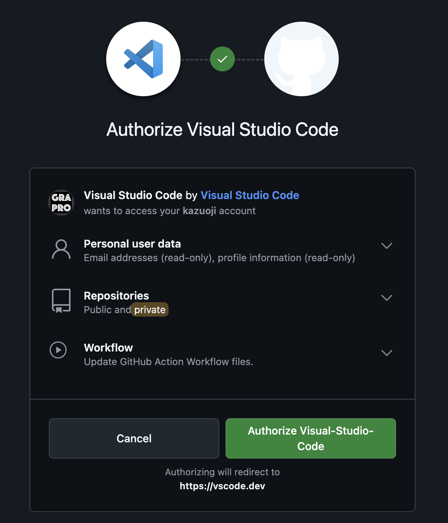Screen dimensions: 448x523
Task: Expand the Repositories permission chevron
Action: 386,298
